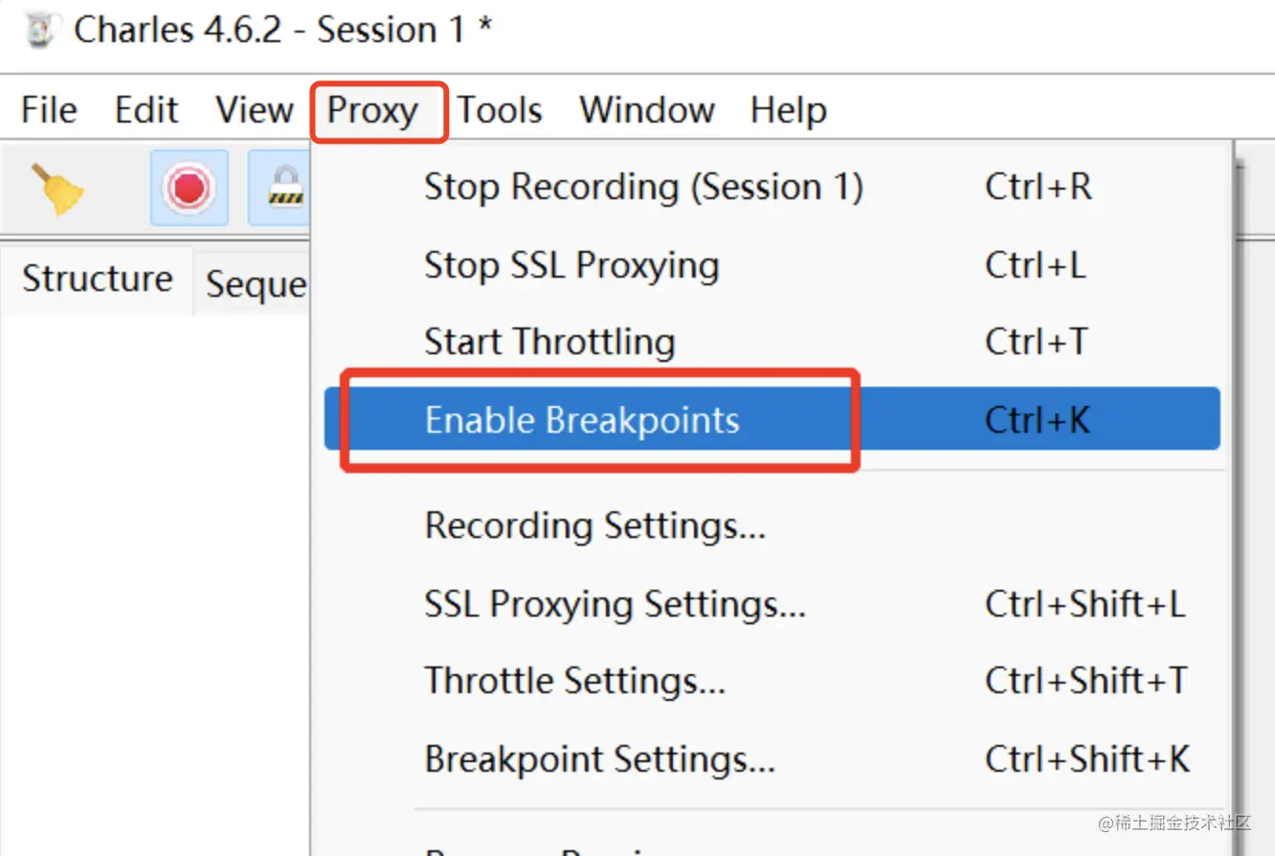
Task: Click the broom icon to clear the session
Action: [x=57, y=189]
